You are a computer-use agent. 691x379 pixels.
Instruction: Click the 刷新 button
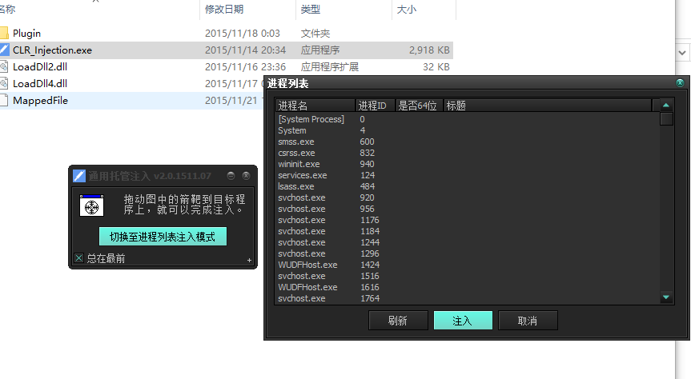(x=398, y=321)
